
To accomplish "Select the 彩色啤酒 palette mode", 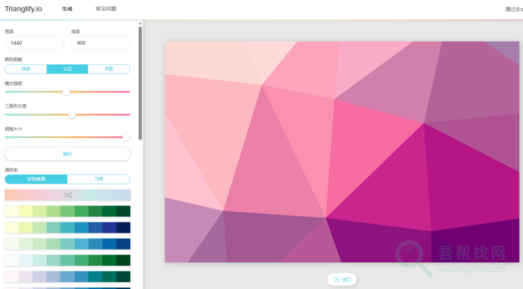I will coord(36,179).
